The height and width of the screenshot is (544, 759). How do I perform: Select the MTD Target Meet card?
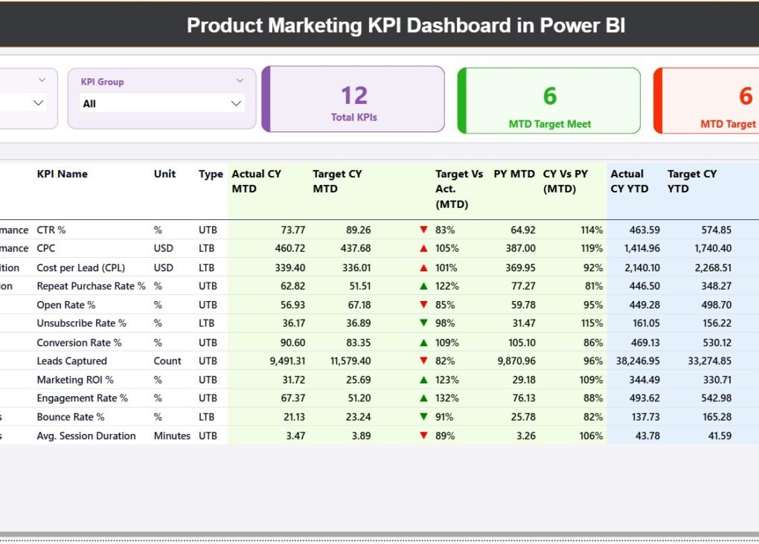[x=549, y=100]
